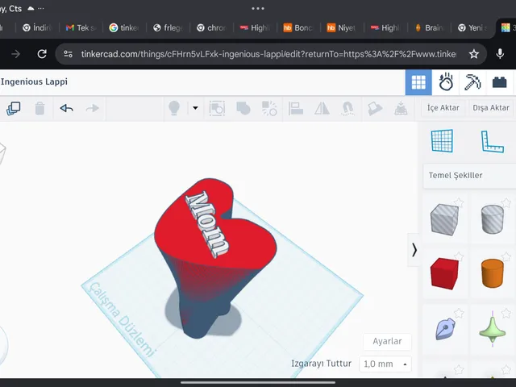Switch to the Google tinker browser tab
Screen dimensions: 516x387
coord(124,28)
